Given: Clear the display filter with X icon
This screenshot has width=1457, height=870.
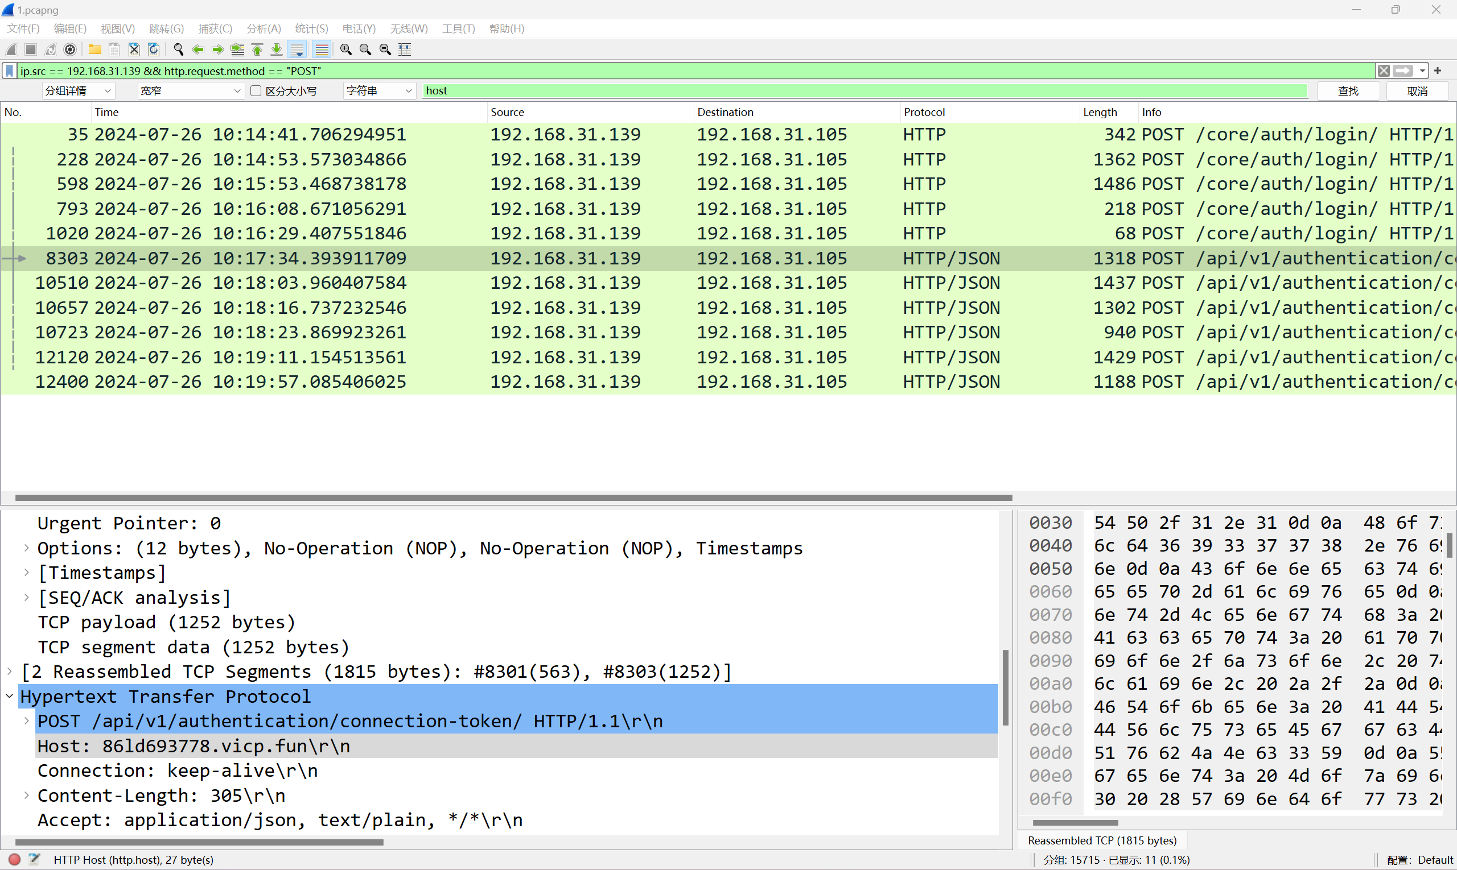Looking at the screenshot, I should point(1384,71).
